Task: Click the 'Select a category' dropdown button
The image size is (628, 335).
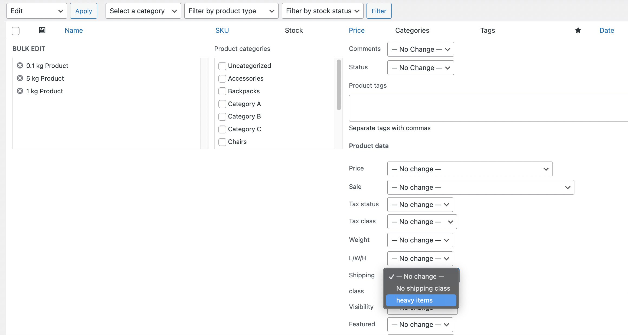Action: [x=142, y=11]
